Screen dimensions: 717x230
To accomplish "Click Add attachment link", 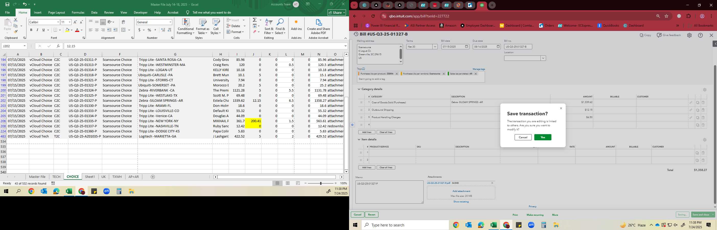I will [461, 191].
